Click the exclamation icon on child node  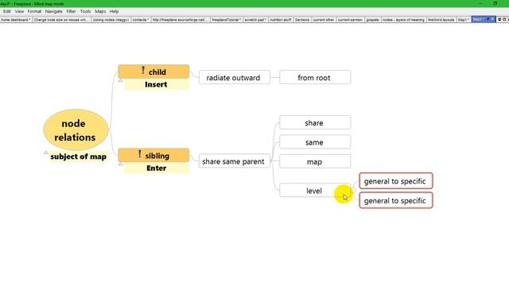[x=143, y=71]
